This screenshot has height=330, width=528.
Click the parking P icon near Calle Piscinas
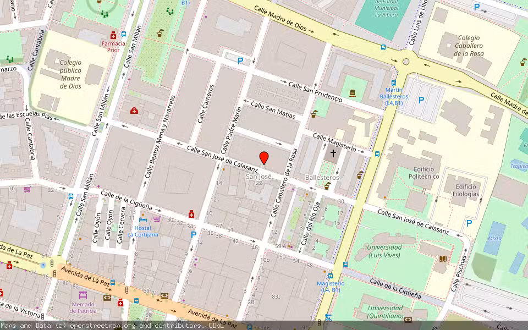point(469,223)
